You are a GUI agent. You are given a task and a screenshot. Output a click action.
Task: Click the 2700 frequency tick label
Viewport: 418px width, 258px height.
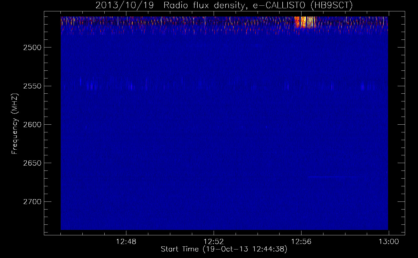[32, 201]
